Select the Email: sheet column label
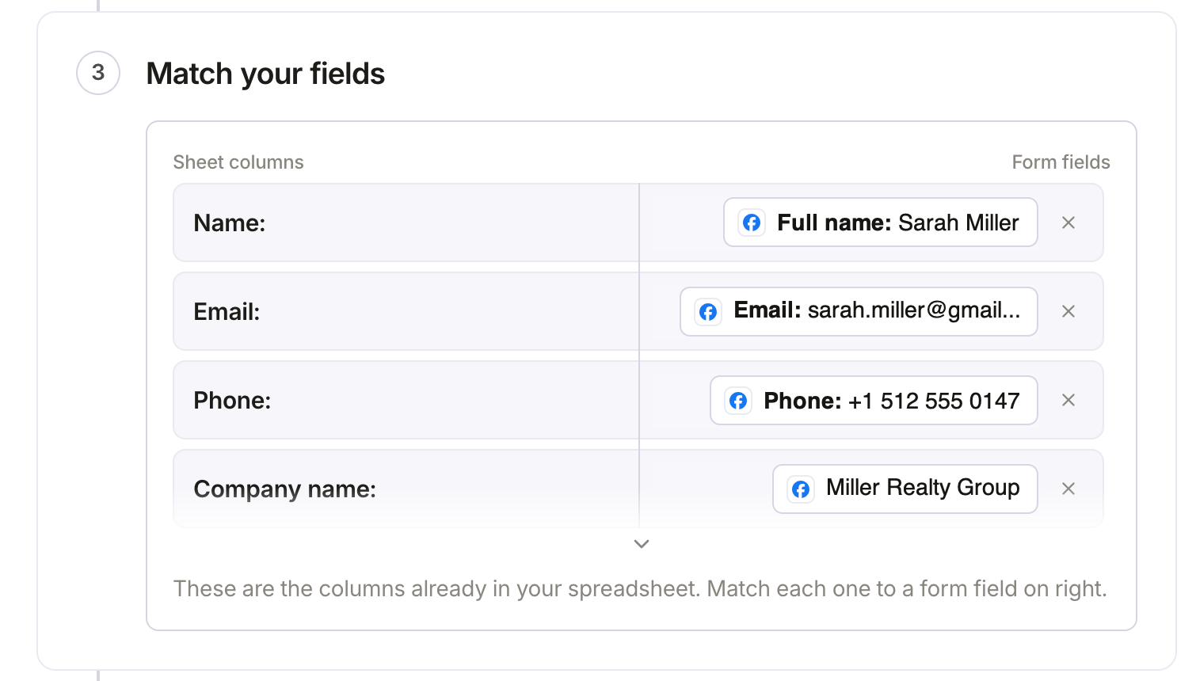Image resolution: width=1196 pixels, height=681 pixels. [227, 312]
